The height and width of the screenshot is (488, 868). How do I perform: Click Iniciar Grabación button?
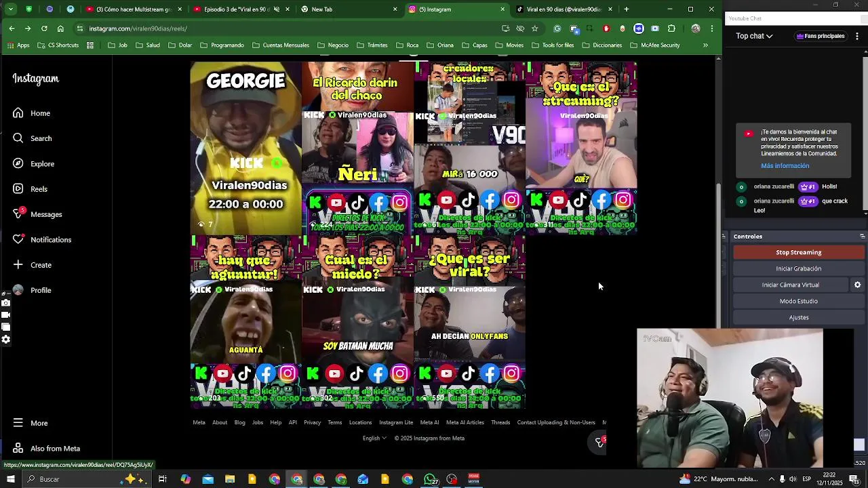click(x=798, y=268)
